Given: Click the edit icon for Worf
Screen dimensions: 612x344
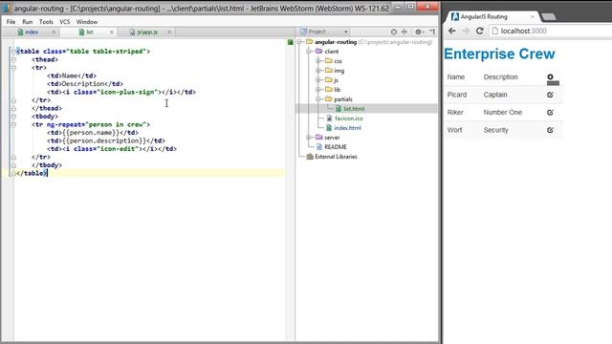Looking at the screenshot, I should (x=550, y=130).
